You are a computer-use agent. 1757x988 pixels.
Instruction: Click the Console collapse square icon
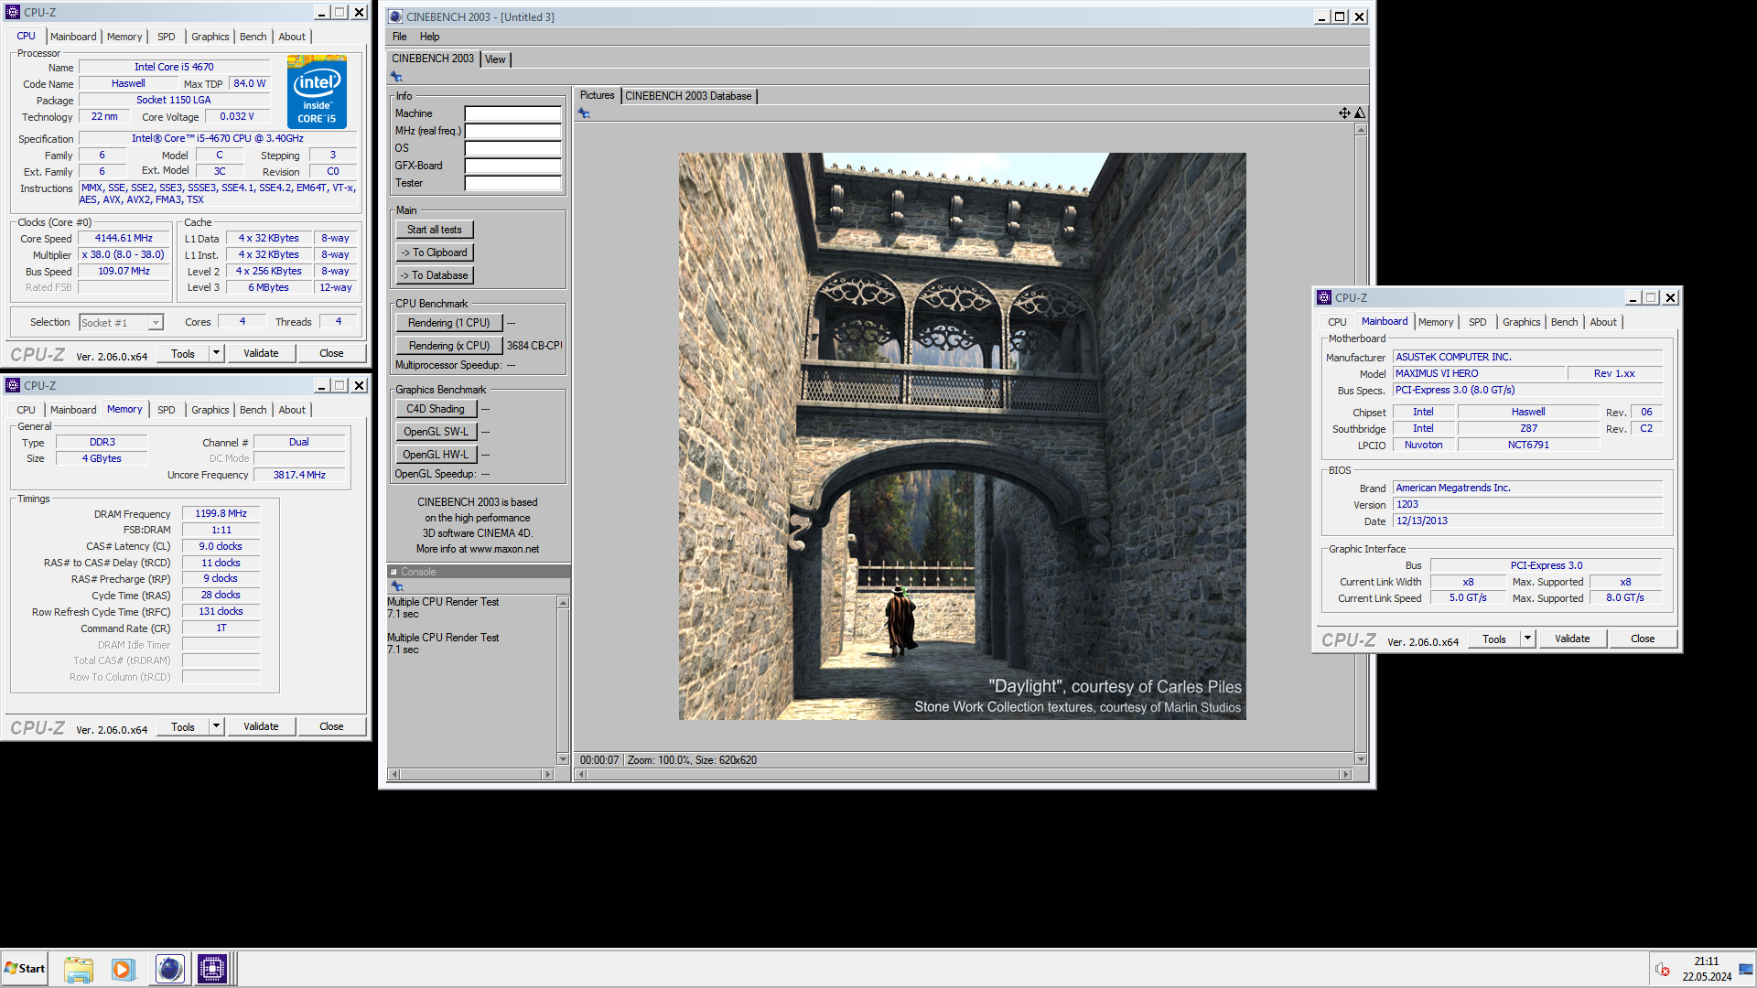(x=394, y=572)
